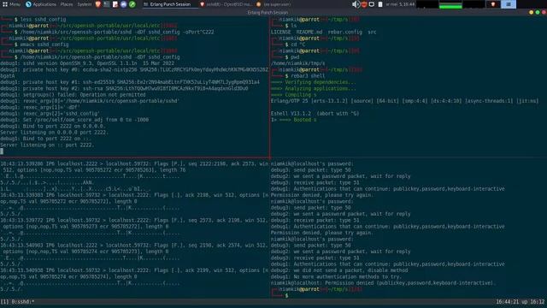Click the 'LICENSE README.md rebar.config src' listing
Screen dimensions: 547x308
tap(324, 32)
